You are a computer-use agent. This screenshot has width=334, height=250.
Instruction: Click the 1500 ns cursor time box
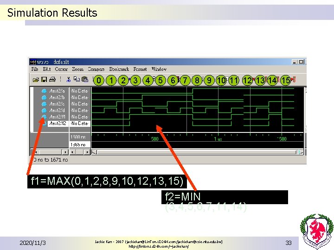click(x=80, y=137)
